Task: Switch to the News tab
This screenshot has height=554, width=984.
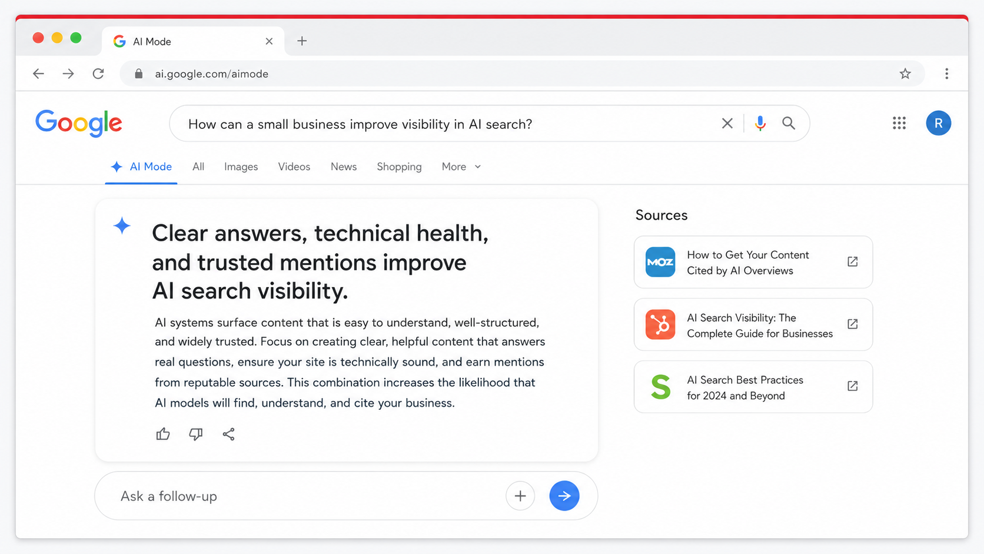Action: click(344, 167)
